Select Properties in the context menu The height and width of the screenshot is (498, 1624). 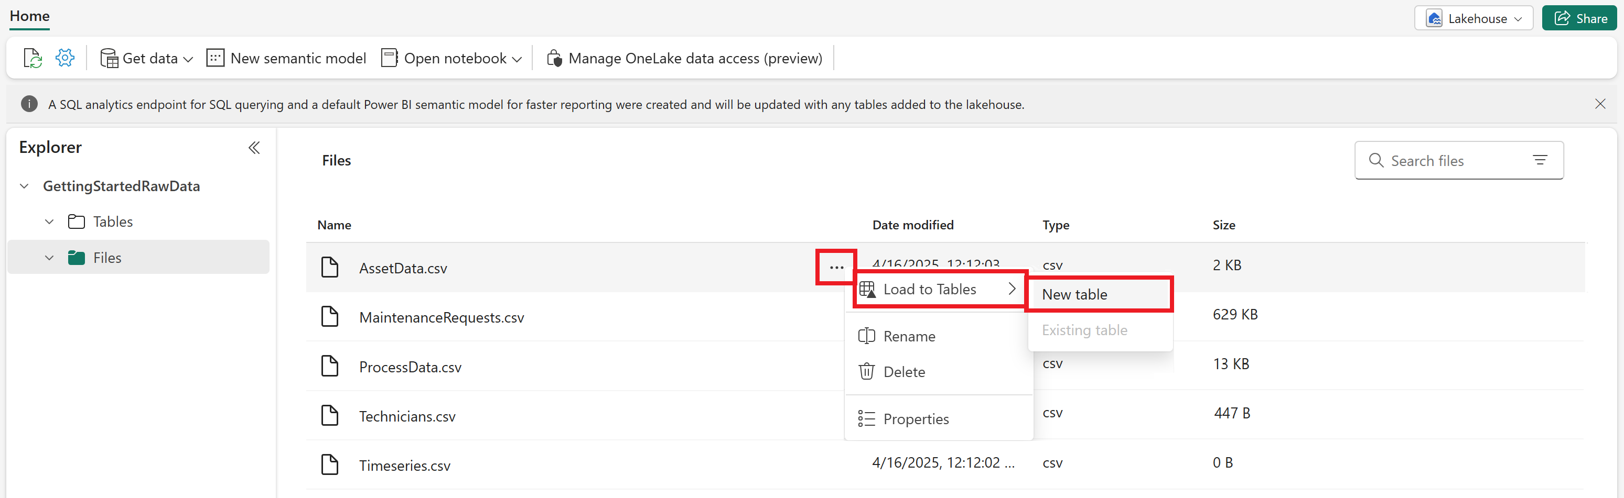pos(916,418)
